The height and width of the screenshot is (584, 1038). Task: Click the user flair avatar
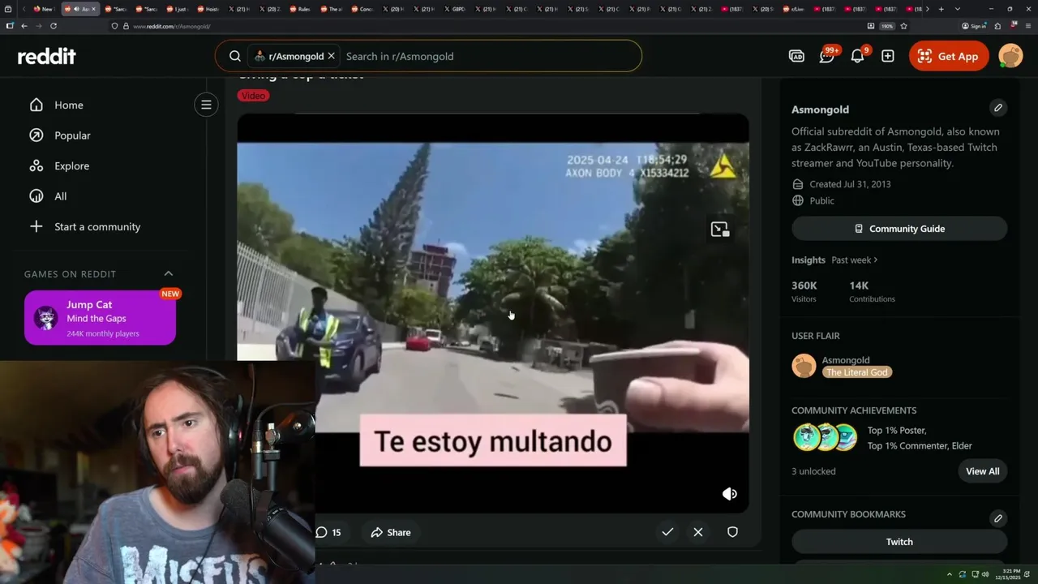tap(804, 366)
